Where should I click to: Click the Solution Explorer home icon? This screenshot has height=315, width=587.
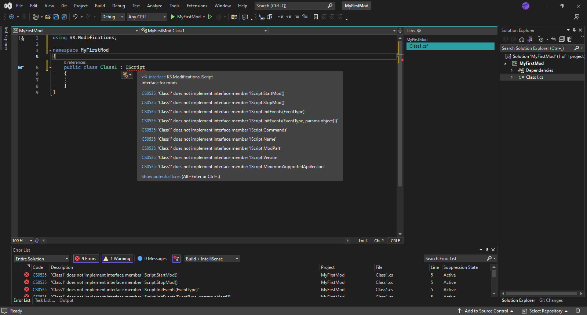[x=521, y=39]
